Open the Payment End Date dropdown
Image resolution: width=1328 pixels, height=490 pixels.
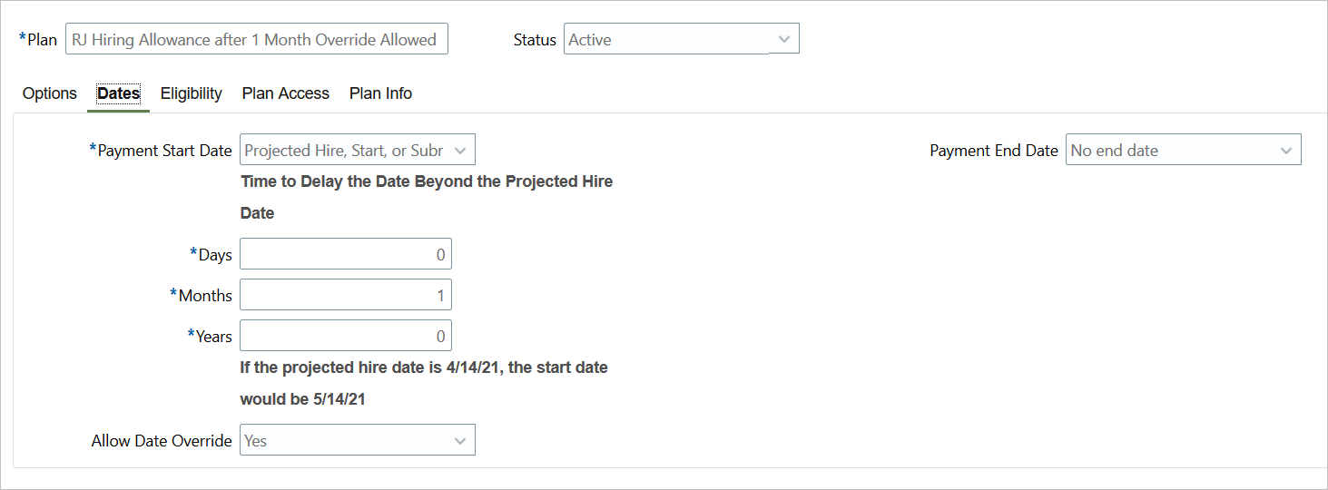(x=1171, y=151)
